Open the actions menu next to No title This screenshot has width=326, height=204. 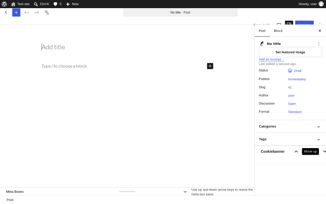click(319, 44)
